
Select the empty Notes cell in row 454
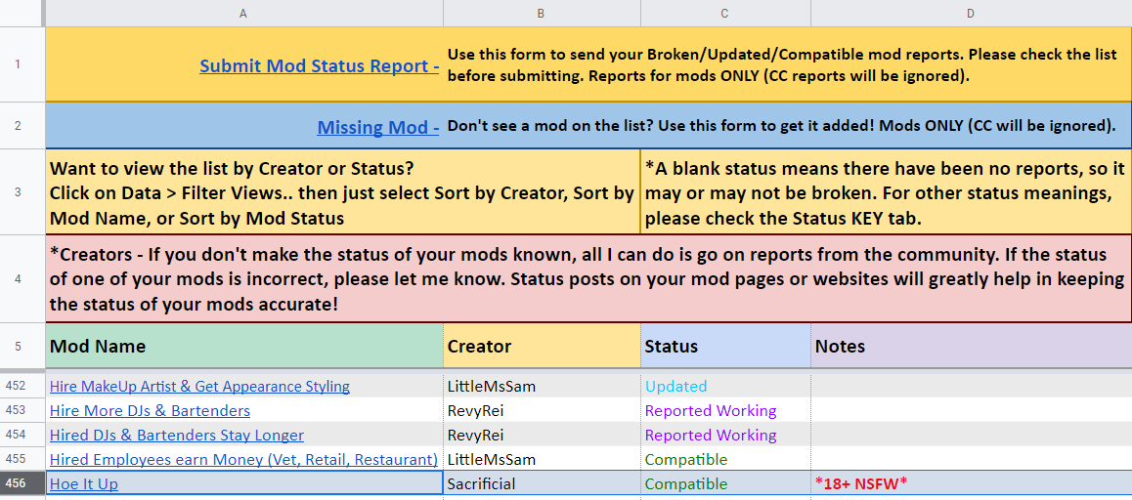[971, 436]
